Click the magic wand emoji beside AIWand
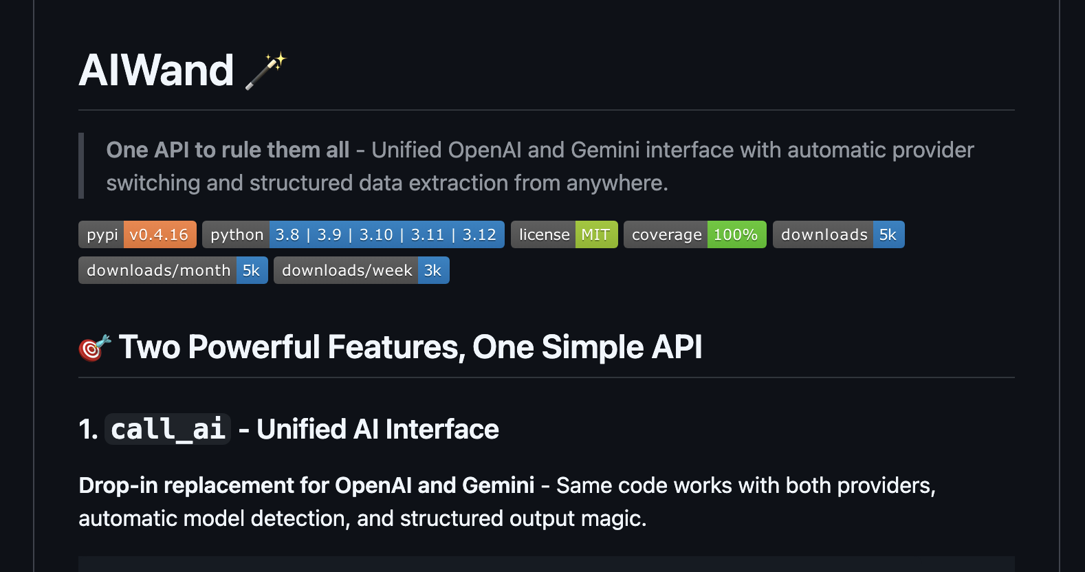1085x572 pixels. [265, 71]
